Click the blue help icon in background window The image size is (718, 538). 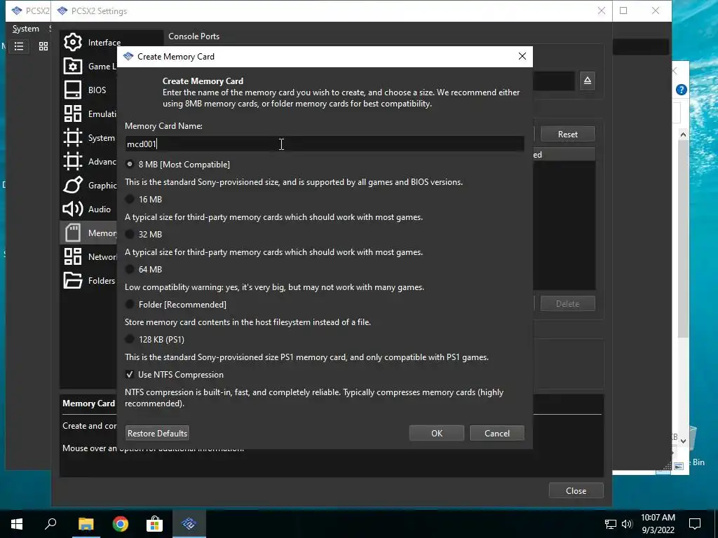[x=681, y=90]
